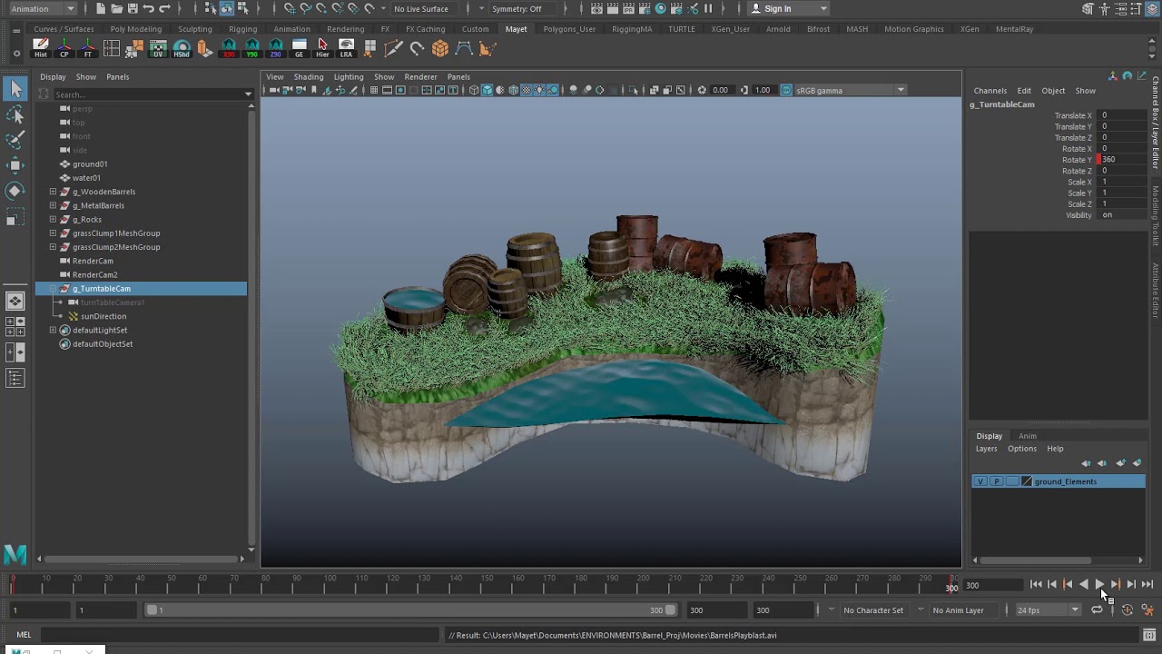
Task: Expand the grassClump1MeshGroup node
Action: point(53,233)
